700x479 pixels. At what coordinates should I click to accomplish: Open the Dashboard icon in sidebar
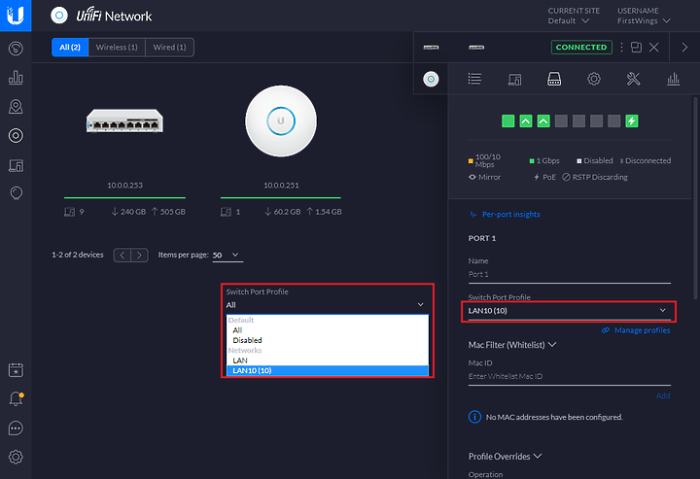click(16, 49)
